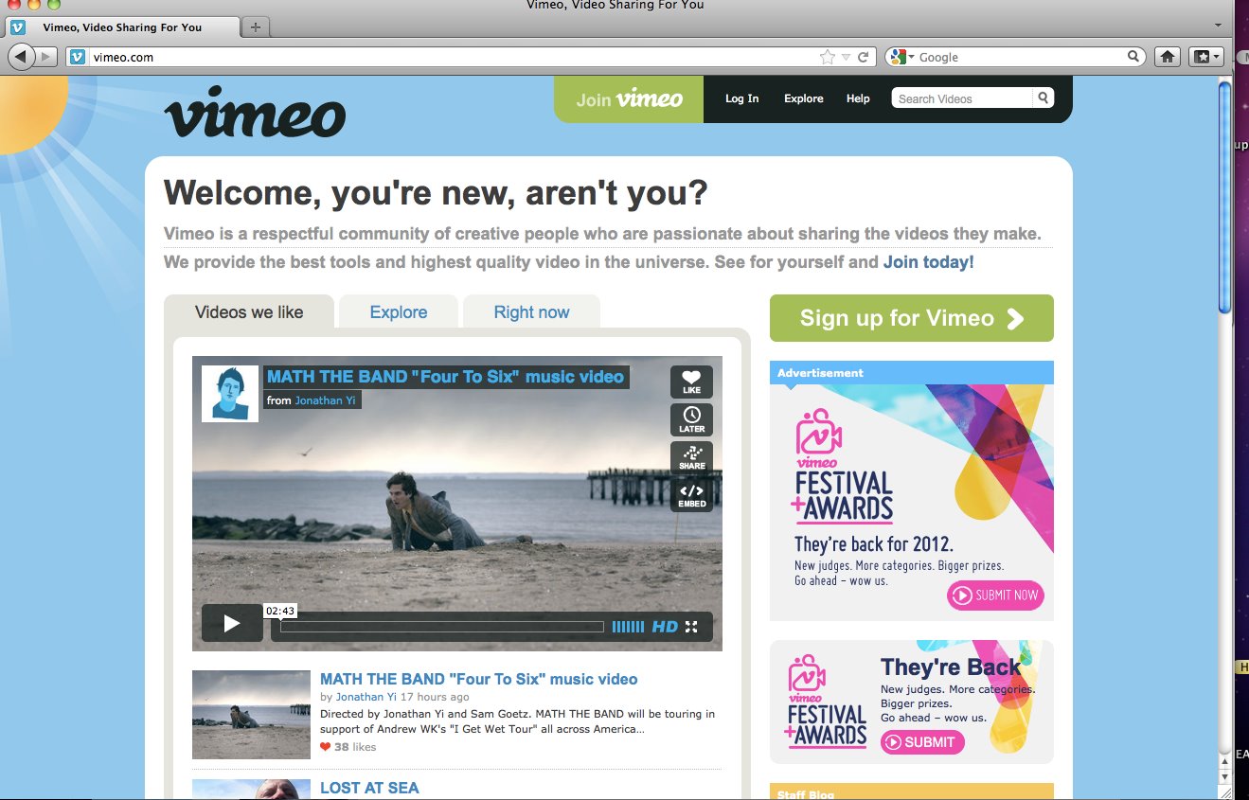This screenshot has width=1249, height=800.
Task: Open the Help menu item
Action: pos(858,98)
